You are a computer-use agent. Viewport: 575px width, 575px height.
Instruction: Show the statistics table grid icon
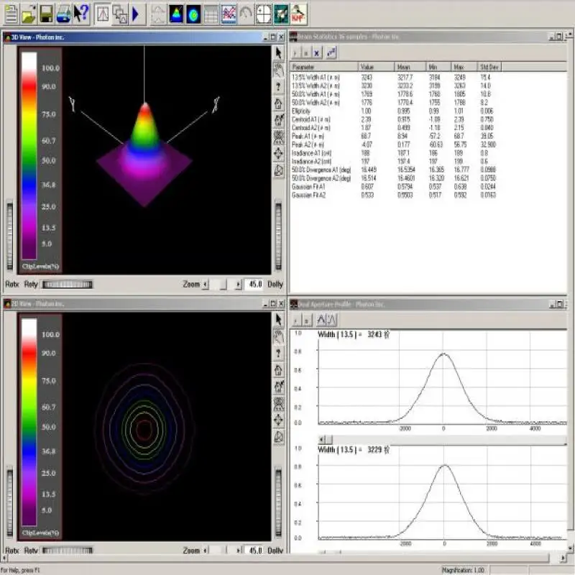211,13
